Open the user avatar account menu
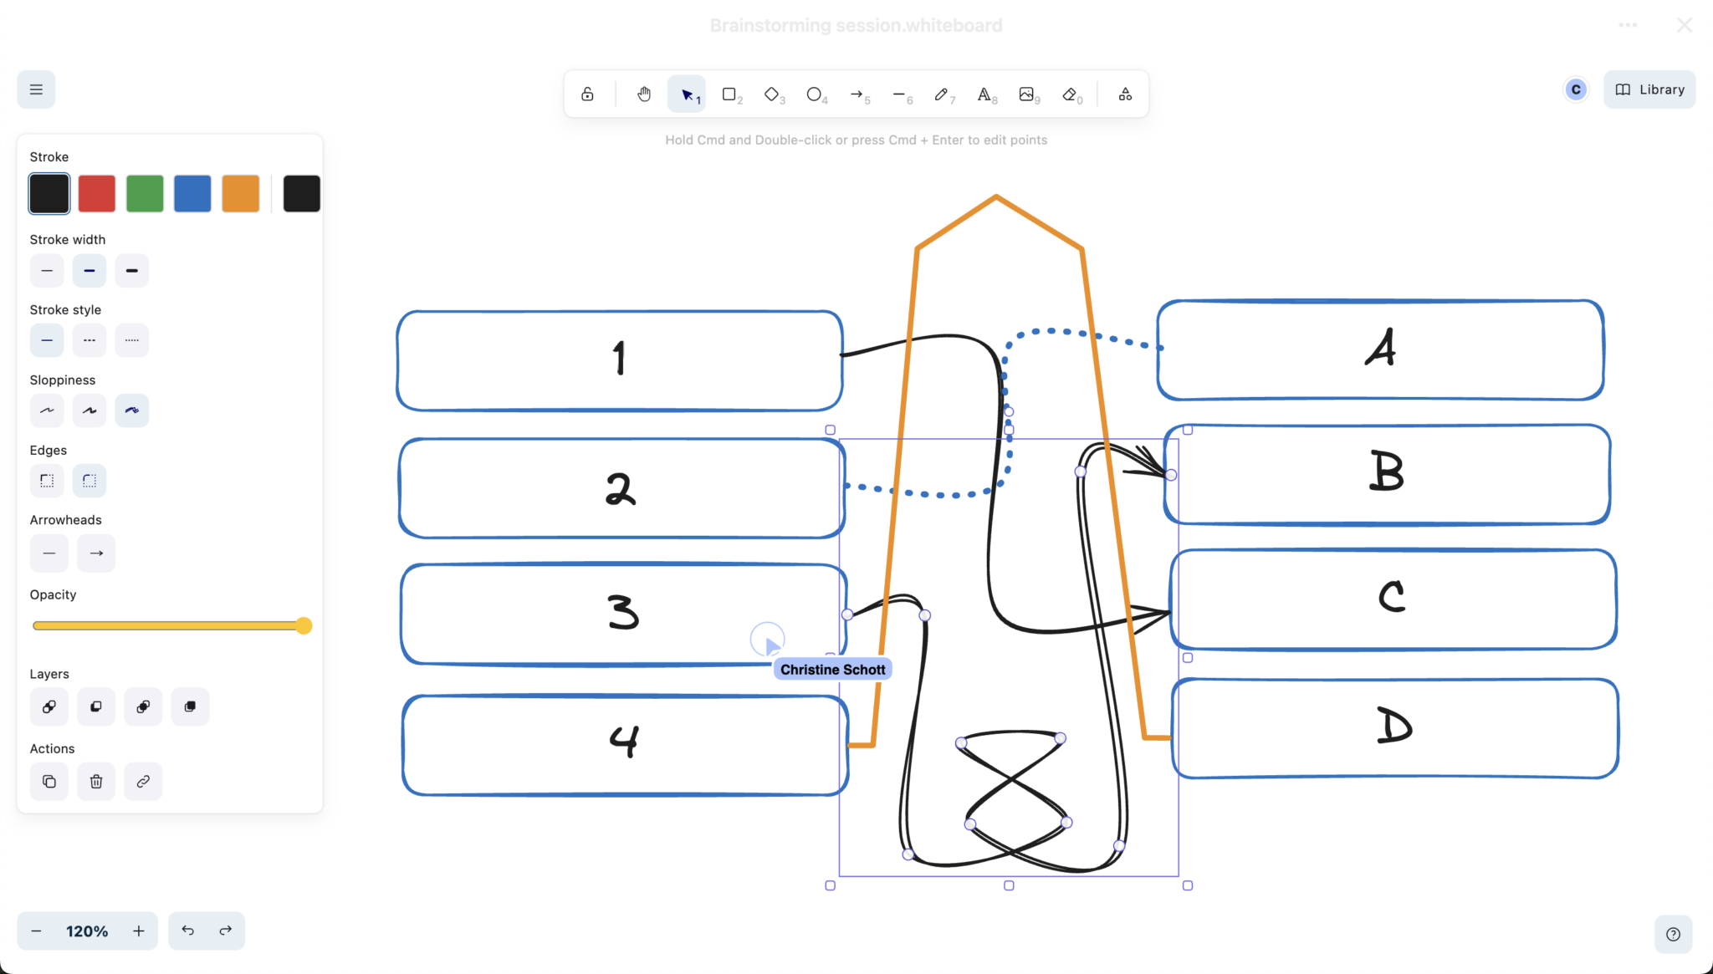Image resolution: width=1713 pixels, height=974 pixels. (1575, 89)
